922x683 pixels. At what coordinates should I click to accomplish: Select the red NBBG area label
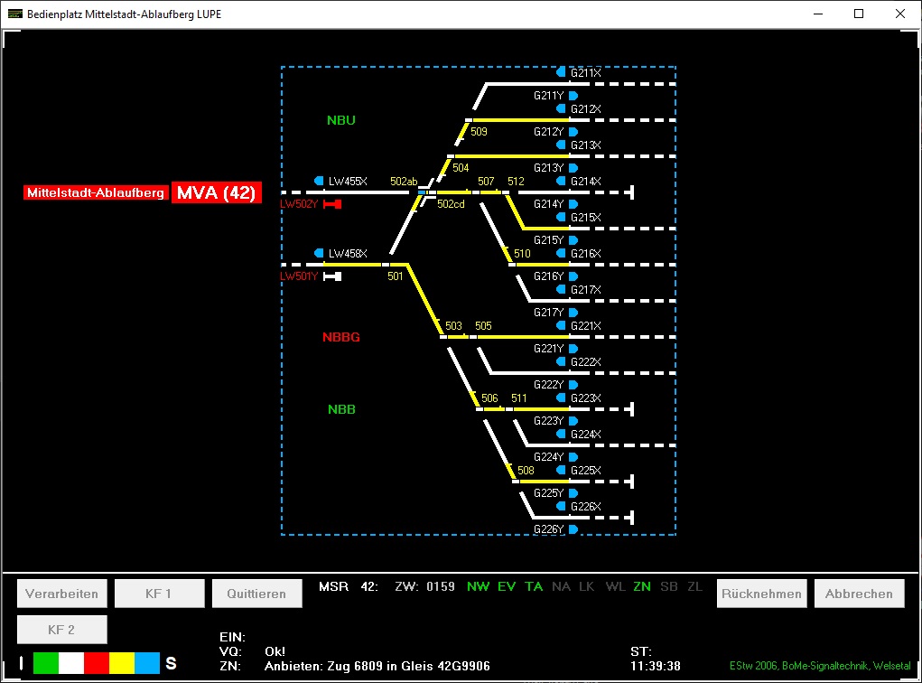click(341, 337)
